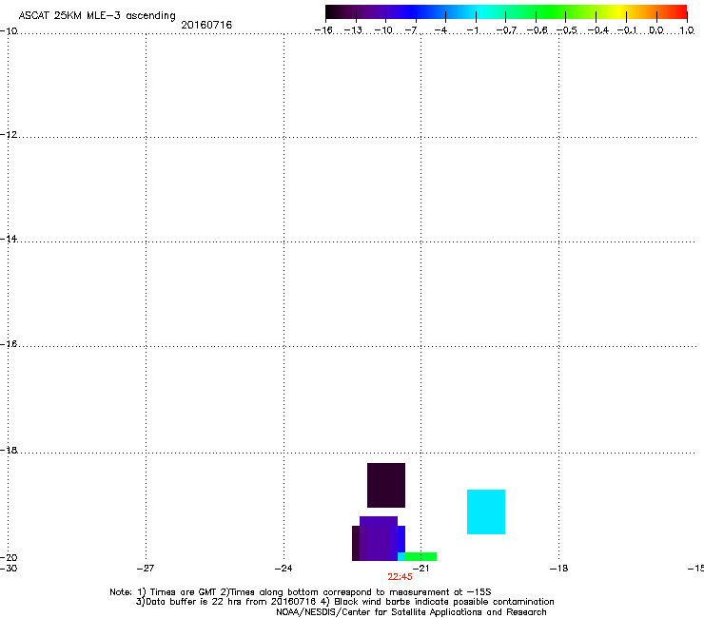Click the -14 latitude axis label
Viewport: 704px width, 618px height.
point(9,240)
